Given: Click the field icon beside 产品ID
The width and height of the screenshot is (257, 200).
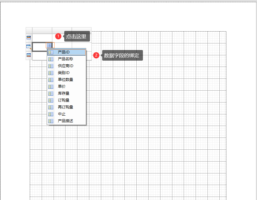Looking at the screenshot, I should [51, 52].
